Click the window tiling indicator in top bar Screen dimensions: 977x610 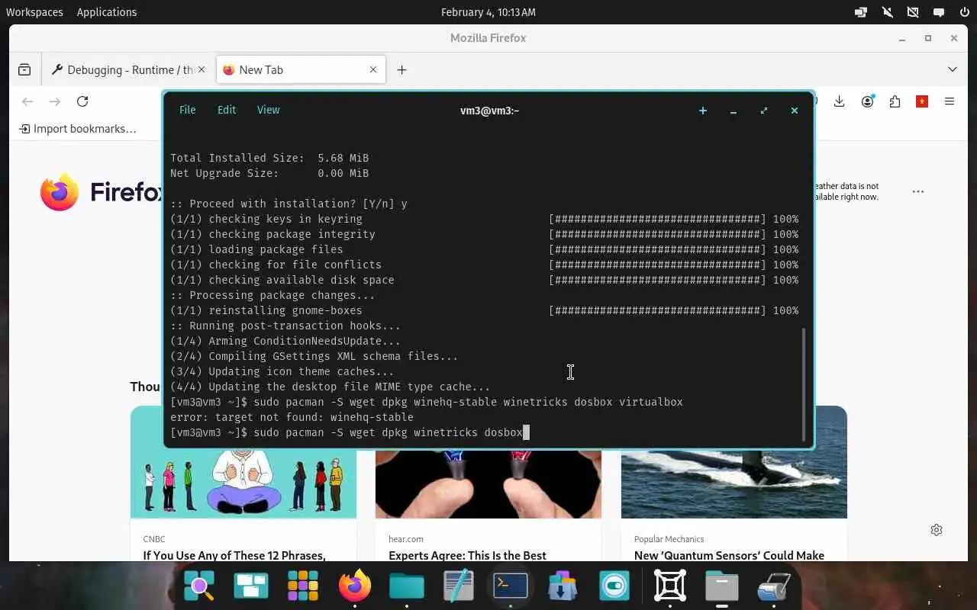coord(861,12)
